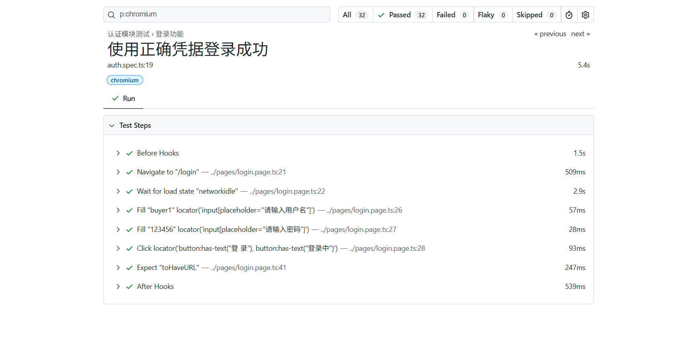Viewport: 684px width, 338px height.
Task: Click green check on Before Hooks step
Action: [129, 153]
